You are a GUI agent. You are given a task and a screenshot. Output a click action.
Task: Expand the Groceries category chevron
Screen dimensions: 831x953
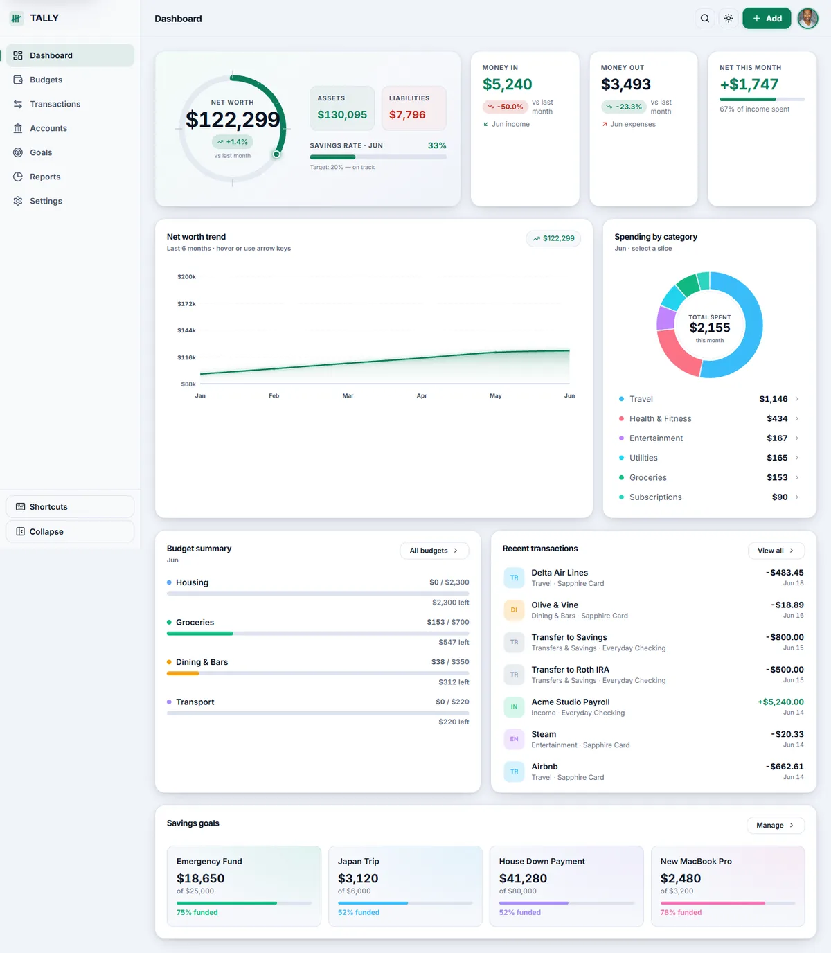pyautogui.click(x=797, y=477)
